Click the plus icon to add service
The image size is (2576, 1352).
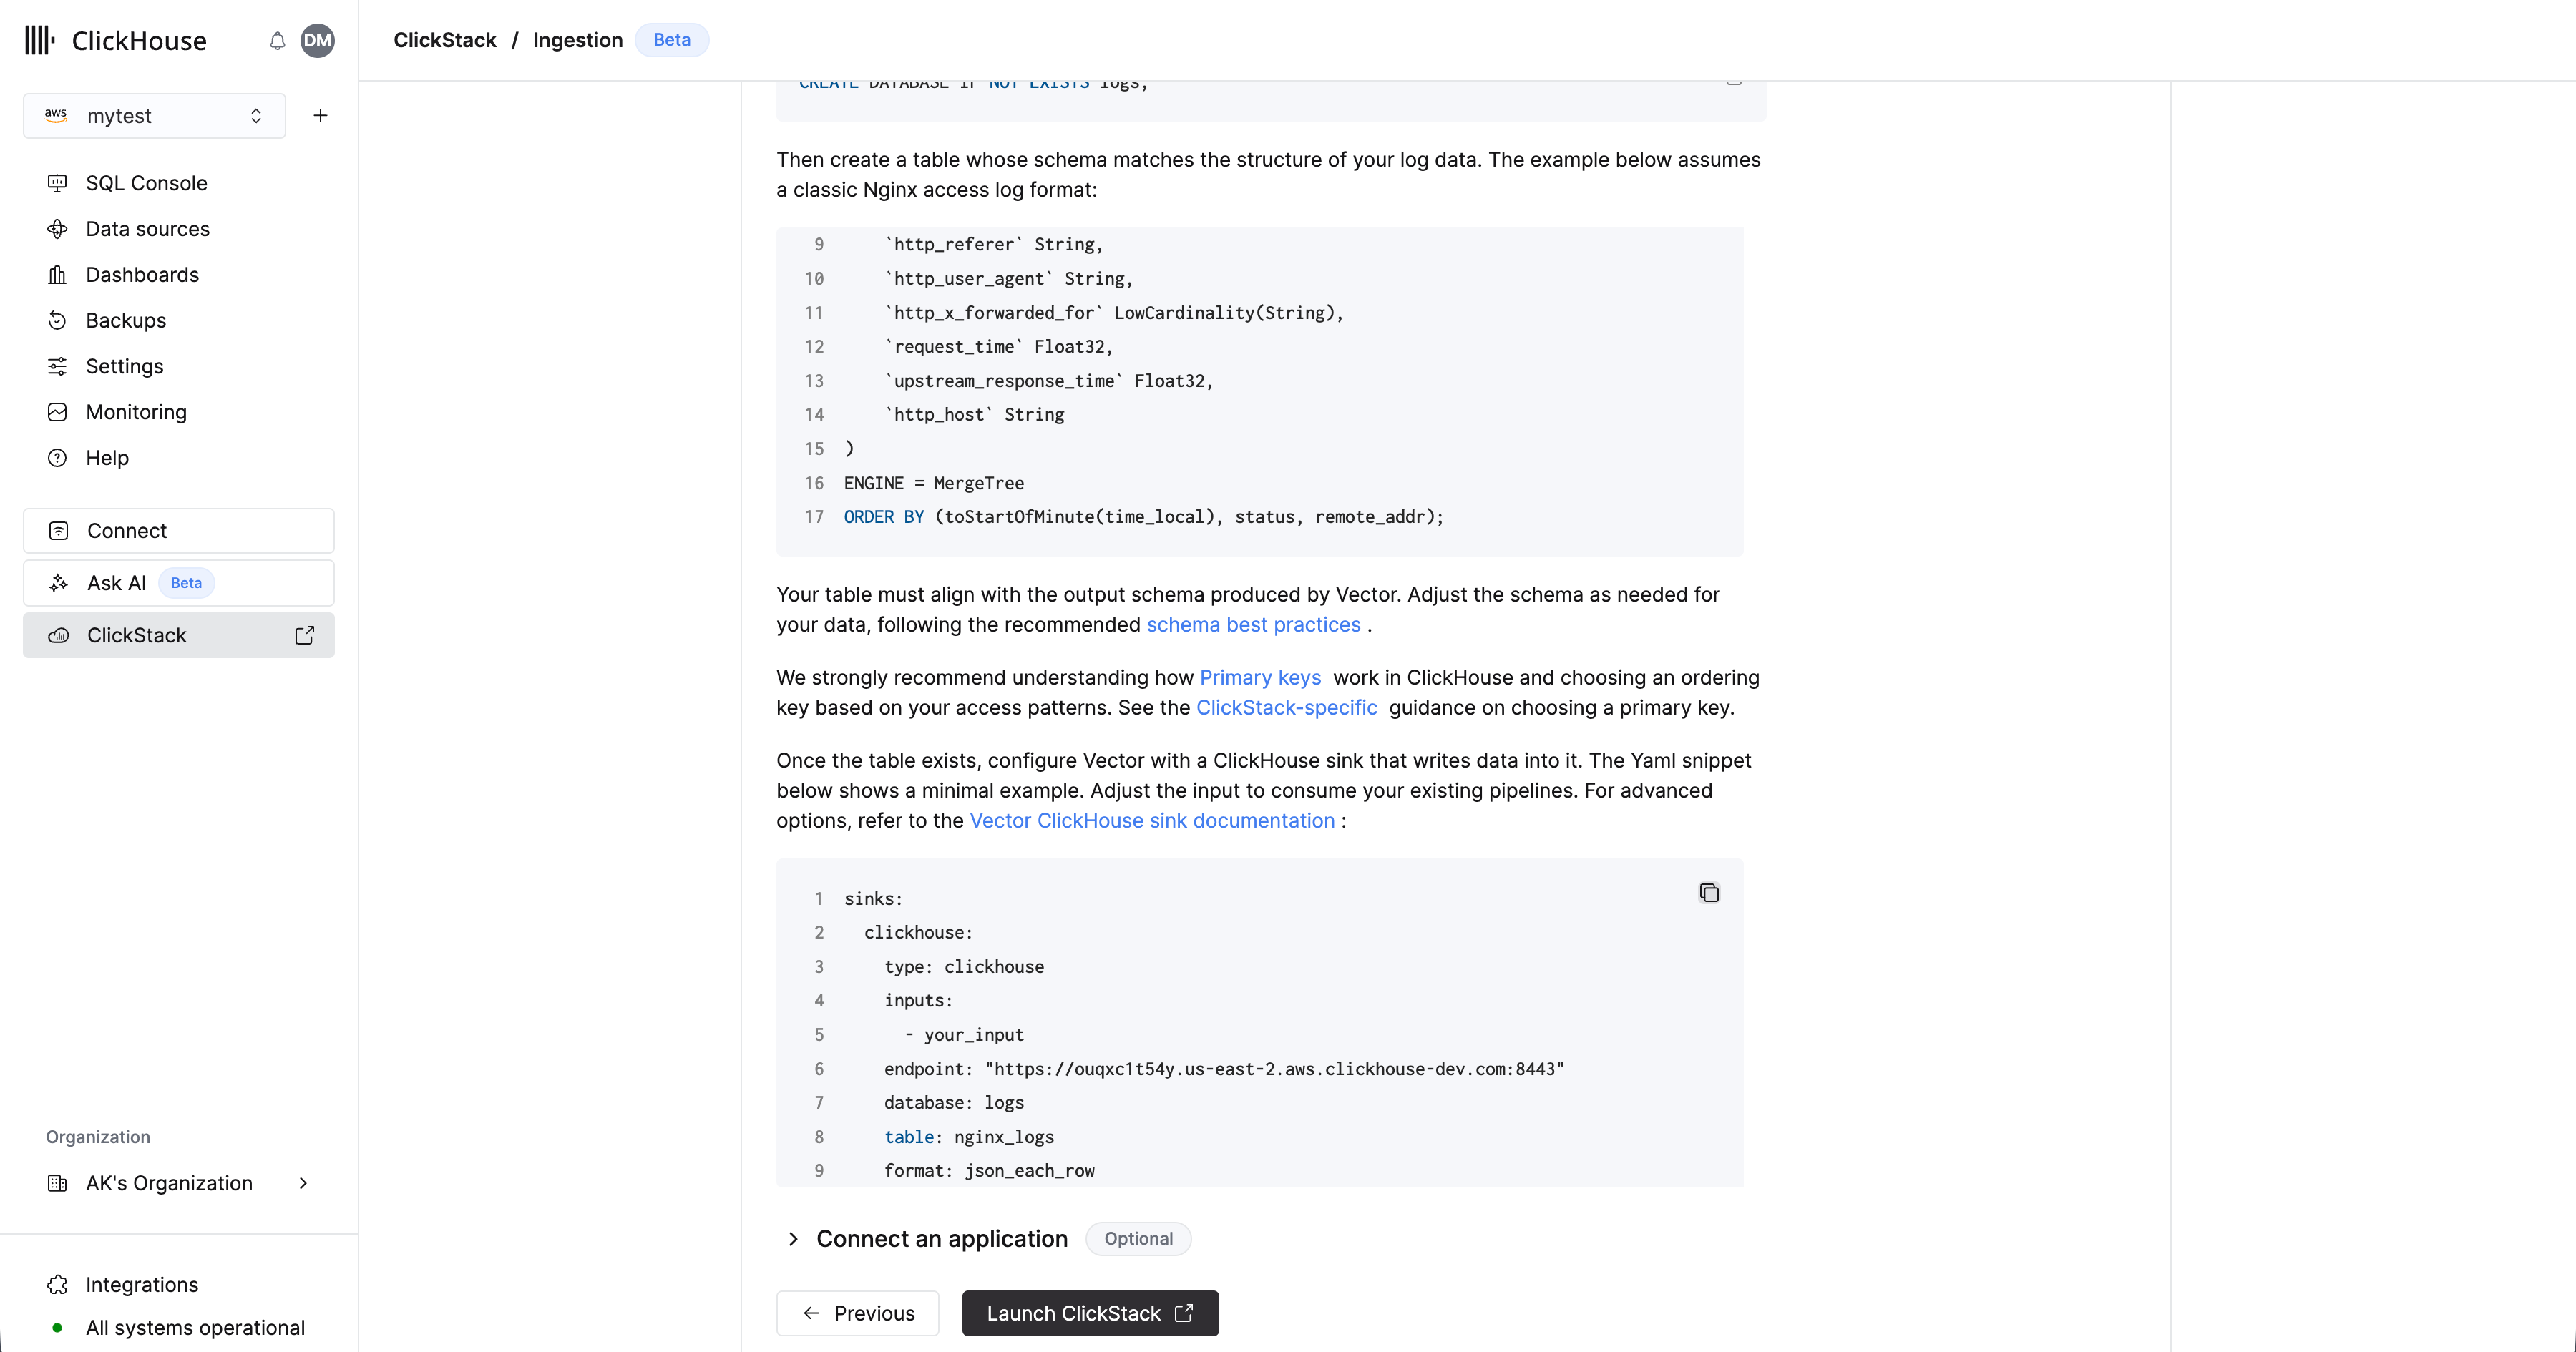coord(320,116)
